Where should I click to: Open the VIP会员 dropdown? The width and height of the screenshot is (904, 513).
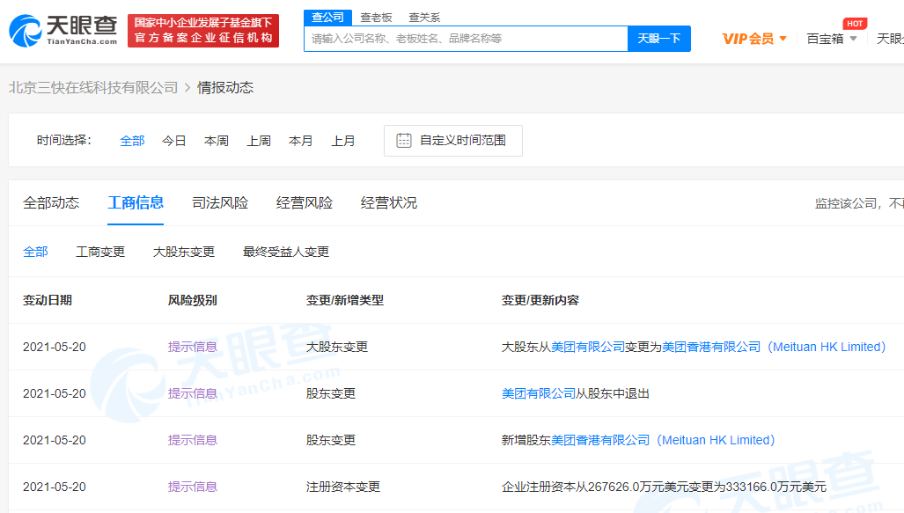pos(754,39)
